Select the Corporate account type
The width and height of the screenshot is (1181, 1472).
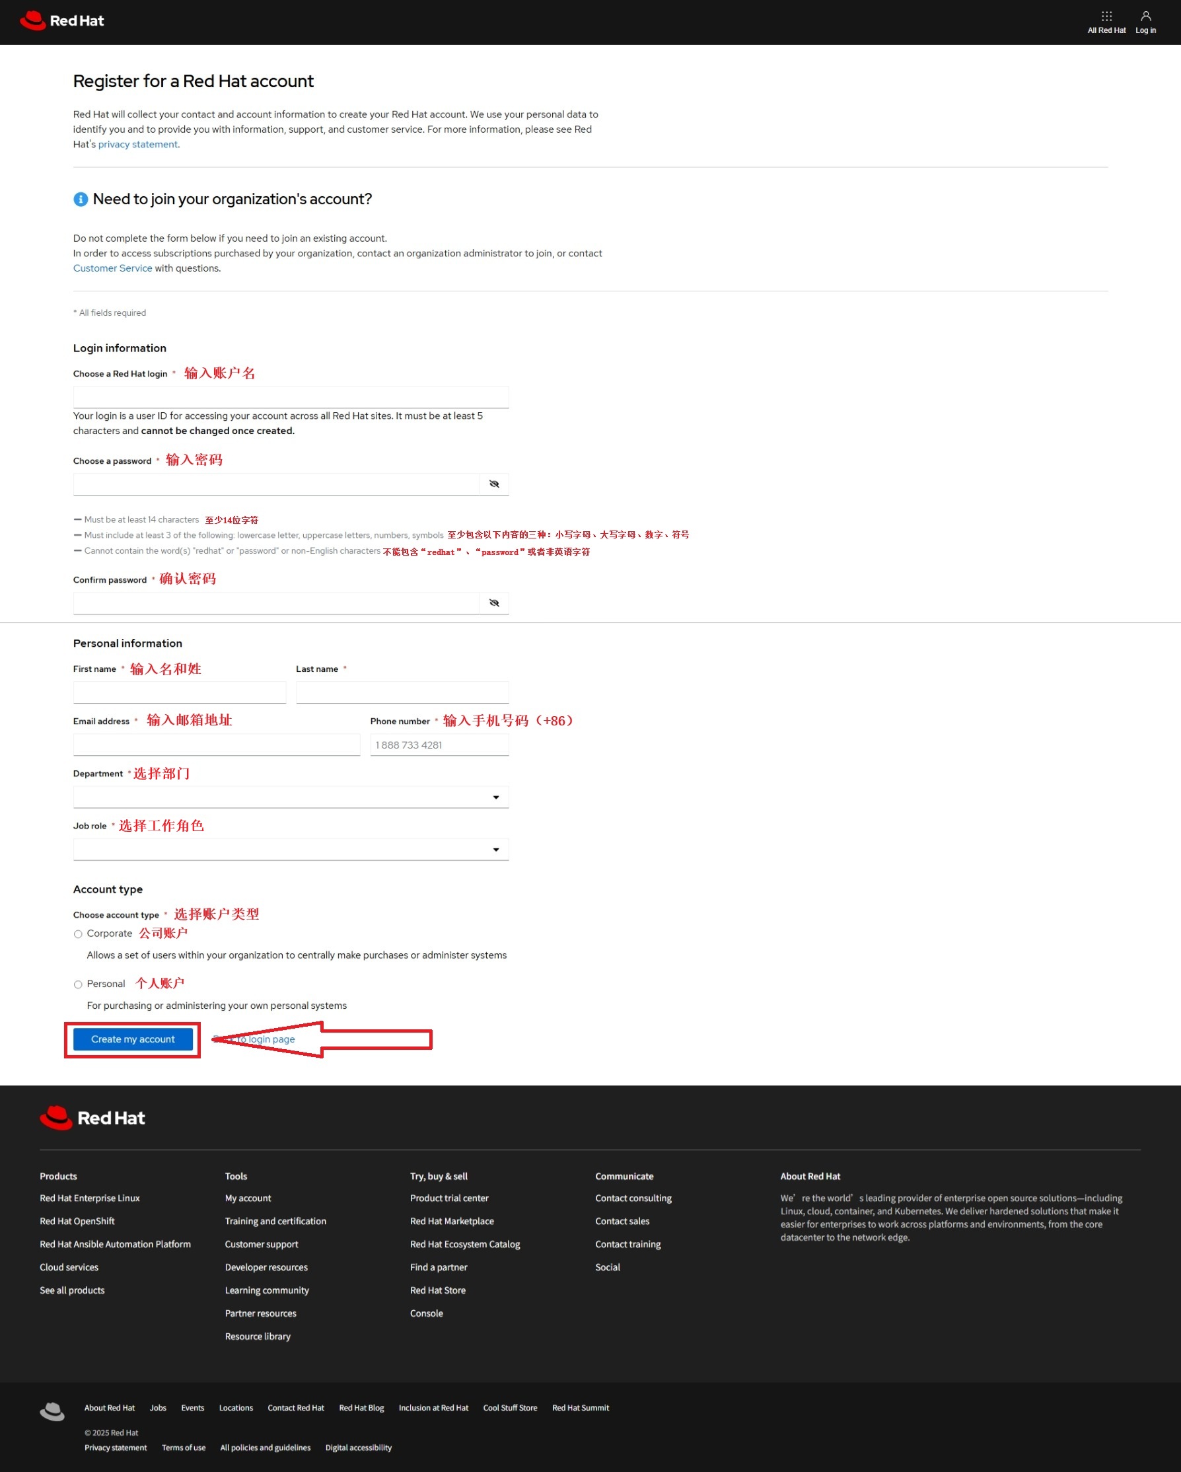tap(78, 934)
